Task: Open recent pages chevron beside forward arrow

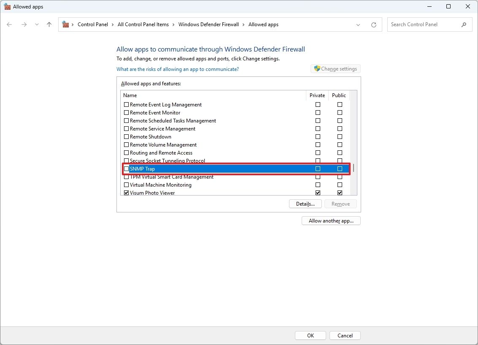Action: 37,24
